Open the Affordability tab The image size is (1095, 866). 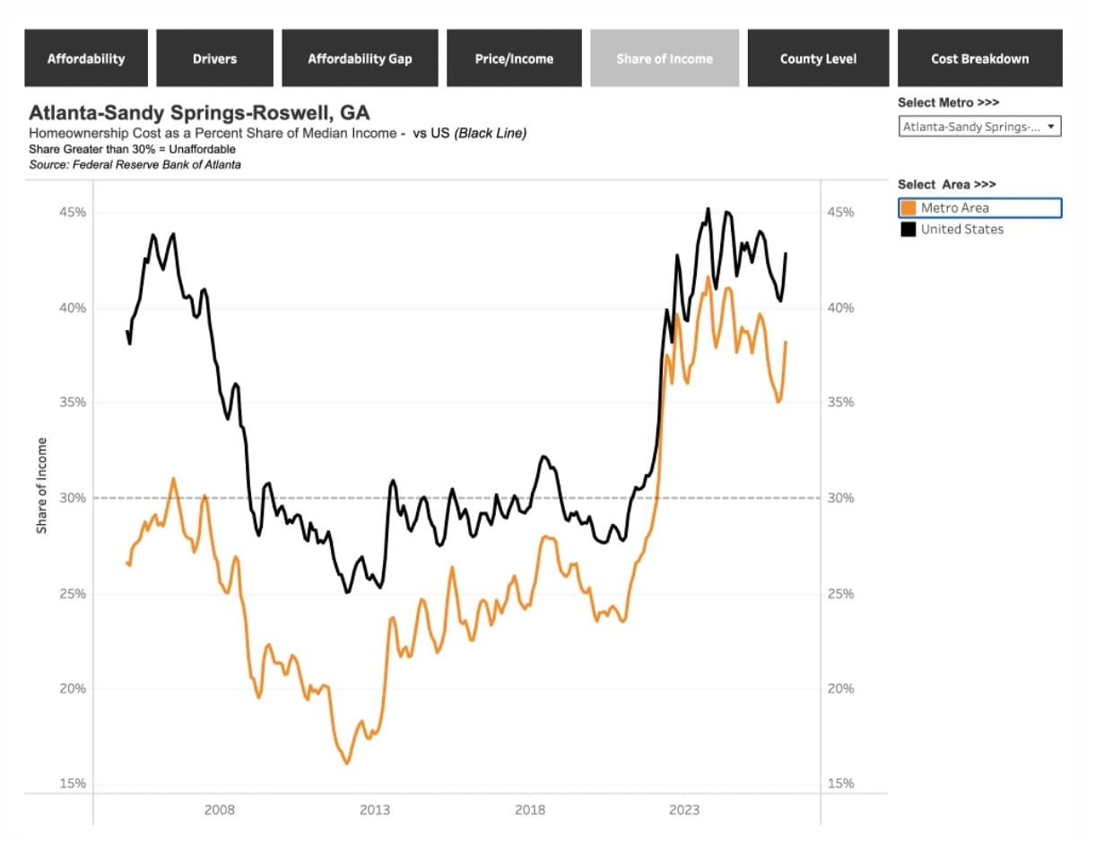[x=86, y=58]
